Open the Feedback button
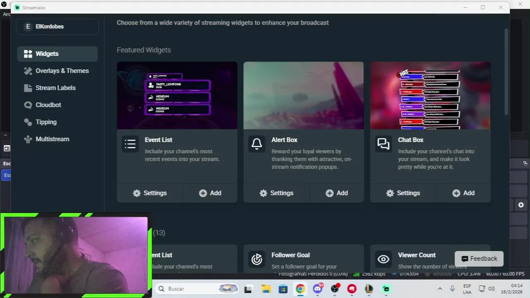The height and width of the screenshot is (298, 530). (x=479, y=259)
